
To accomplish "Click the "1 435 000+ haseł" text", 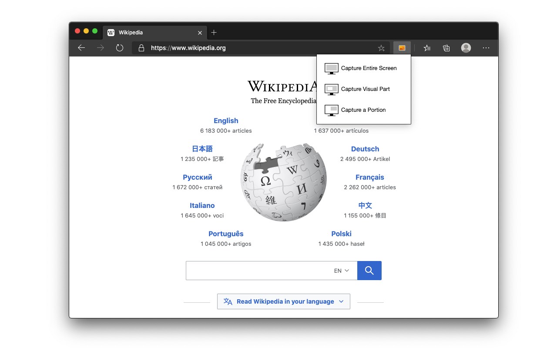I will tap(342, 244).
